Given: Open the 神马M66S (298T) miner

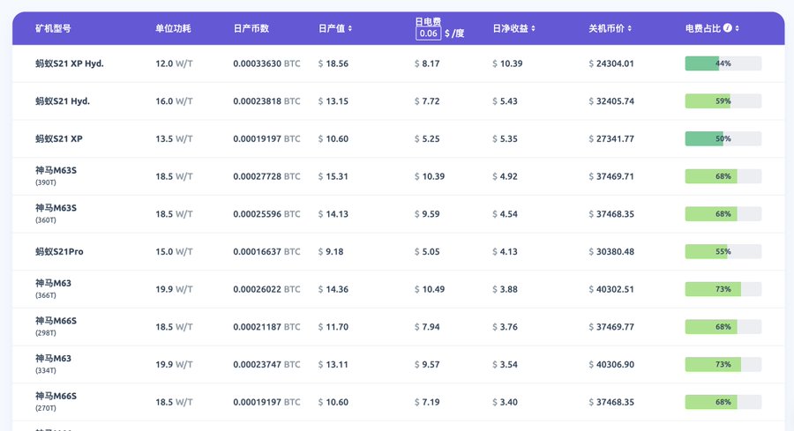Looking at the screenshot, I should [x=56, y=326].
